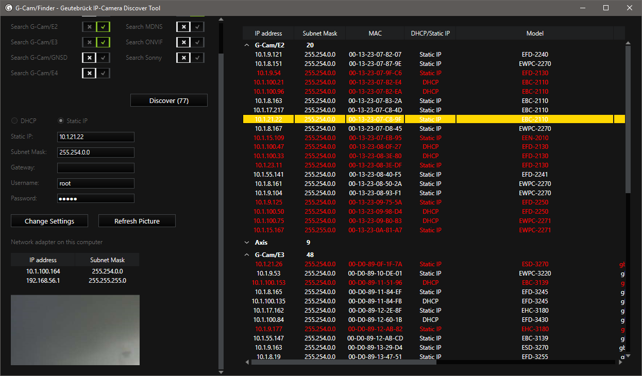This screenshot has width=642, height=376.
Task: Click the Refresh Picture button
Action: tap(137, 221)
